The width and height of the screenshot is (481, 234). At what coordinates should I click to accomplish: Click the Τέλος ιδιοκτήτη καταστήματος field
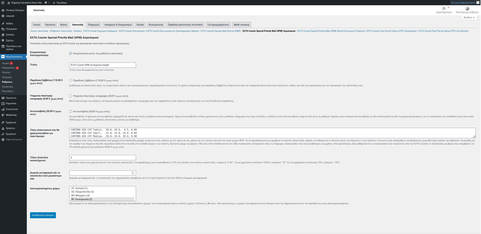click(x=102, y=158)
